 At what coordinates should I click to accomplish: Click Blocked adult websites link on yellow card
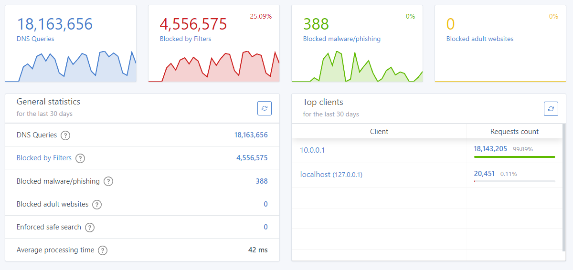pos(480,39)
